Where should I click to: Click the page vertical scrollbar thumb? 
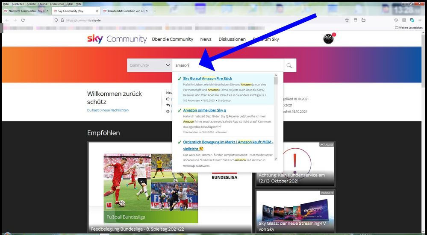[x=424, y=61]
